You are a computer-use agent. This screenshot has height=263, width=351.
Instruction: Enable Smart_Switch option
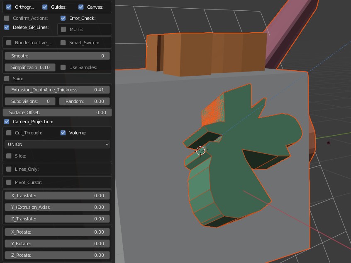click(x=63, y=43)
